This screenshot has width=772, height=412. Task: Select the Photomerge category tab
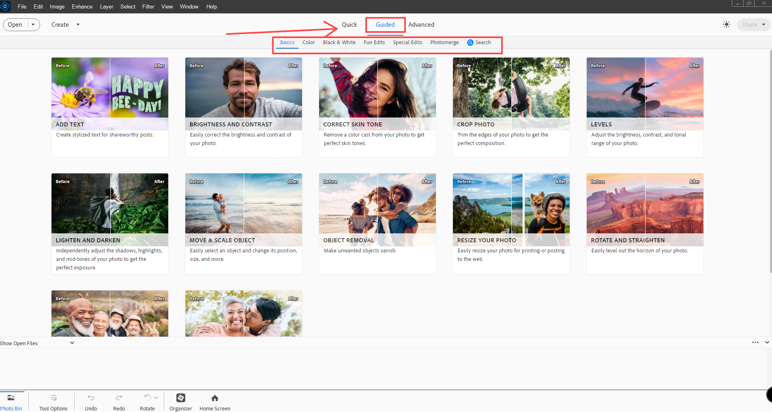444,42
